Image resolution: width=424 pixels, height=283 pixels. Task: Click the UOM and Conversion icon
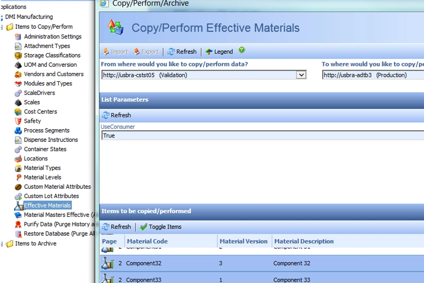[18, 65]
